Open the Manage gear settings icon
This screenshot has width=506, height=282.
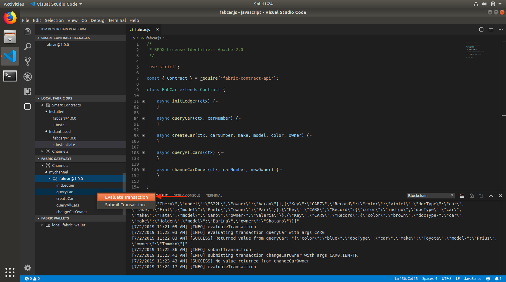pyautogui.click(x=27, y=268)
